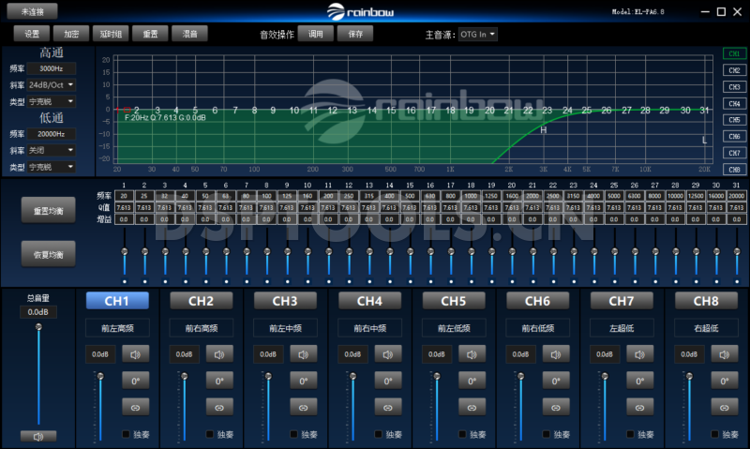Switch to the CH2 channel tab
Viewport: 750px width, 449px height.
pos(202,301)
